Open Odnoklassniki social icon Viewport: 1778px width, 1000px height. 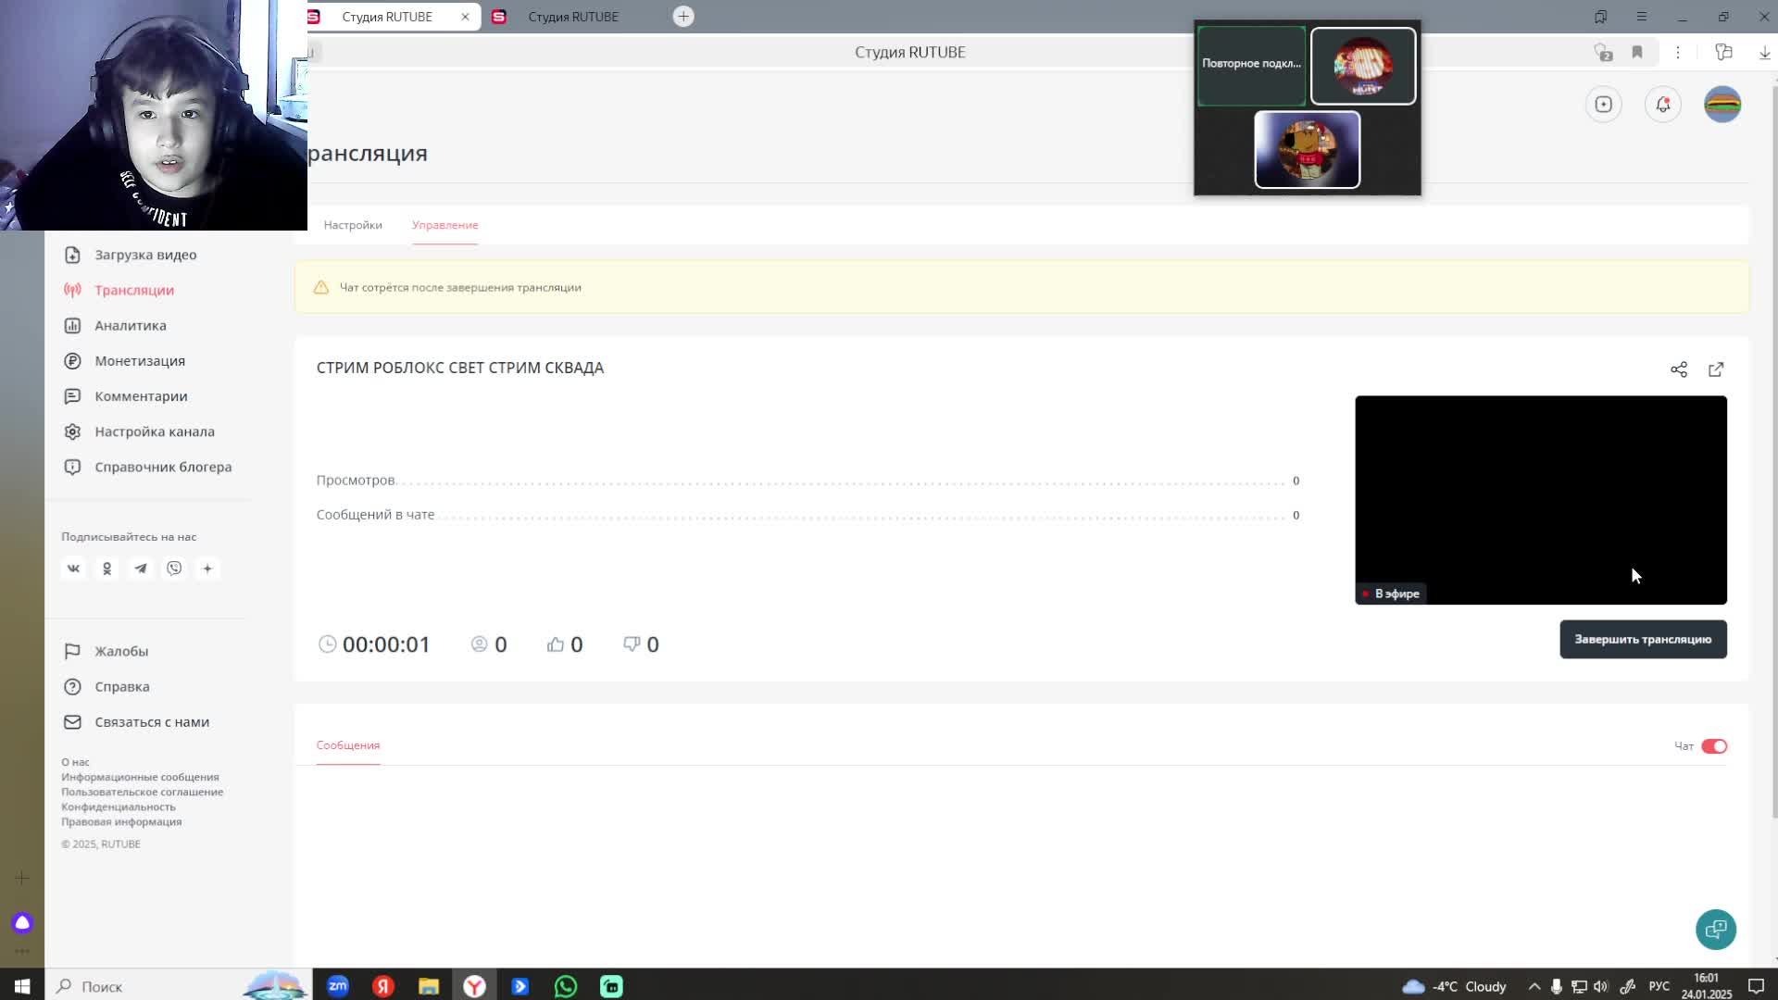coord(106,569)
